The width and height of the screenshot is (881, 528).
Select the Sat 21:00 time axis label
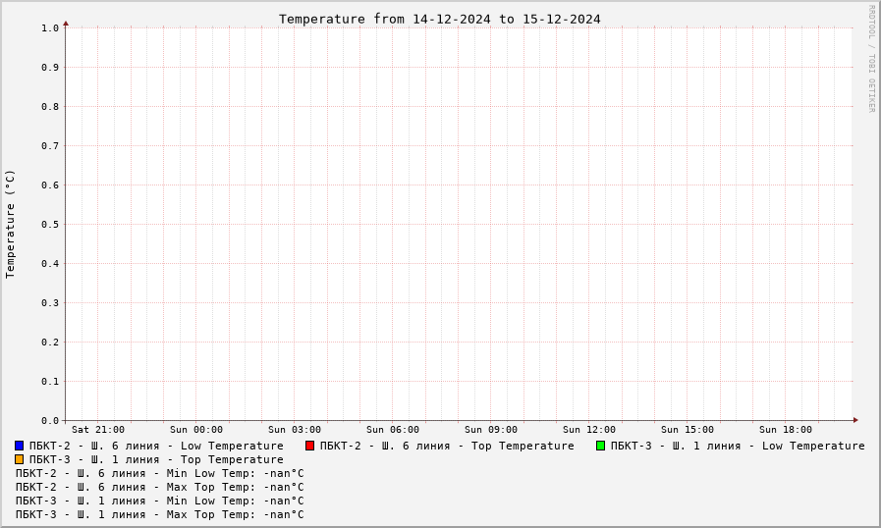tap(98, 430)
